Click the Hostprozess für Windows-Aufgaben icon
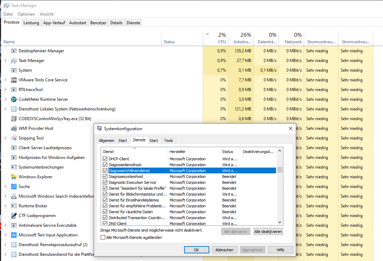The width and height of the screenshot is (383, 261). coord(14,157)
